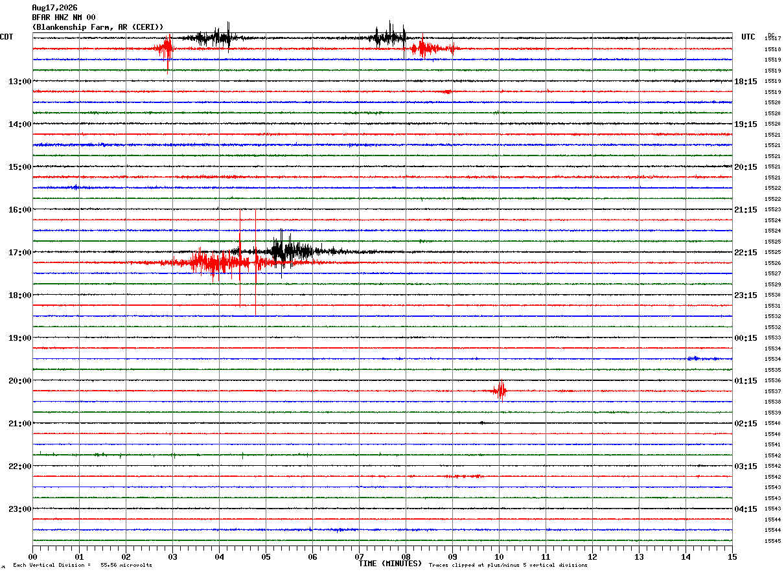This screenshot has width=784, height=574.
Task: Click minute 05 on the time axis
Action: click(266, 557)
